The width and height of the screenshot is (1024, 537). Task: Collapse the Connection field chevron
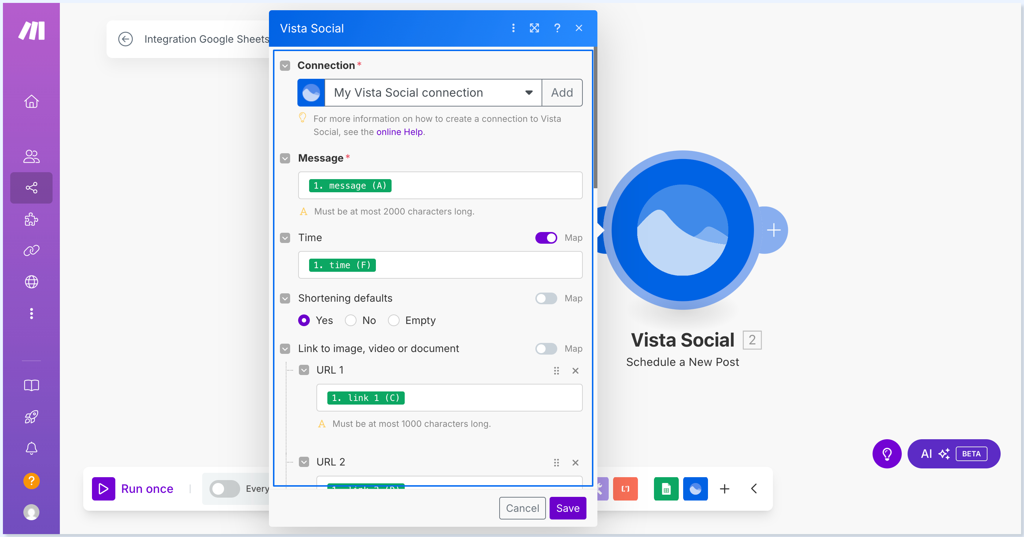pyautogui.click(x=285, y=66)
